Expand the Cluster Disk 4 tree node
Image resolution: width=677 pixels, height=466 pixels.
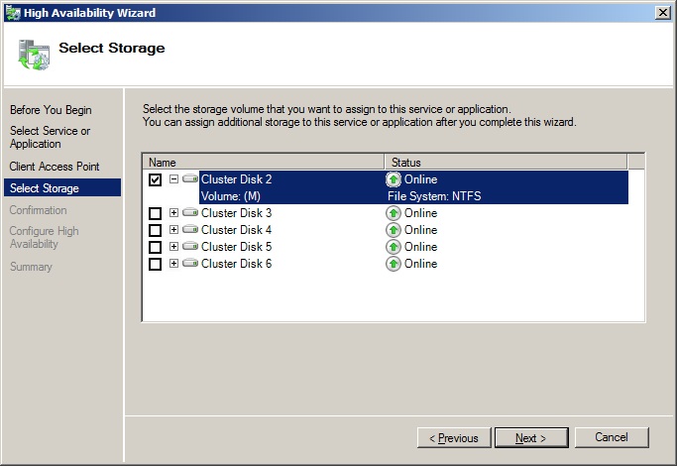click(x=173, y=230)
